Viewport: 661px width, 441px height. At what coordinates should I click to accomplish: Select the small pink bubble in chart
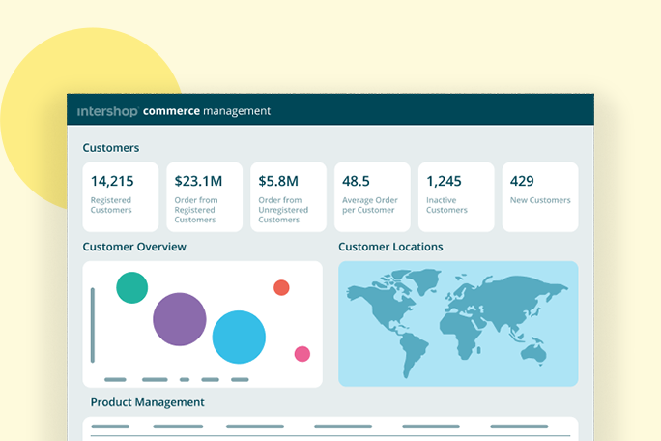pyautogui.click(x=302, y=354)
